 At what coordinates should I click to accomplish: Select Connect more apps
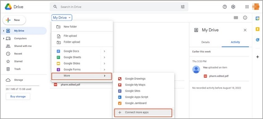click(143, 113)
